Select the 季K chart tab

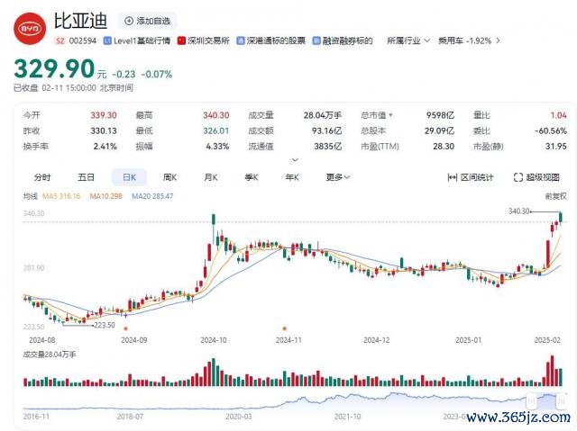tap(252, 177)
